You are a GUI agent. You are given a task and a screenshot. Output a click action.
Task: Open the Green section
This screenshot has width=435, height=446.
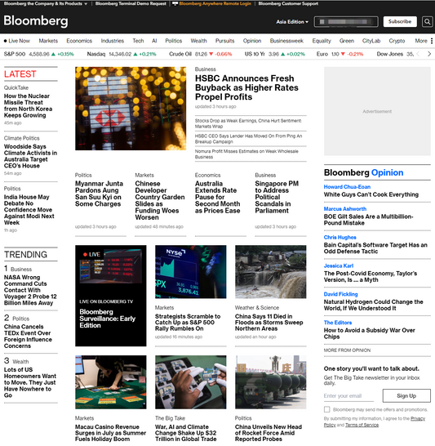click(347, 41)
